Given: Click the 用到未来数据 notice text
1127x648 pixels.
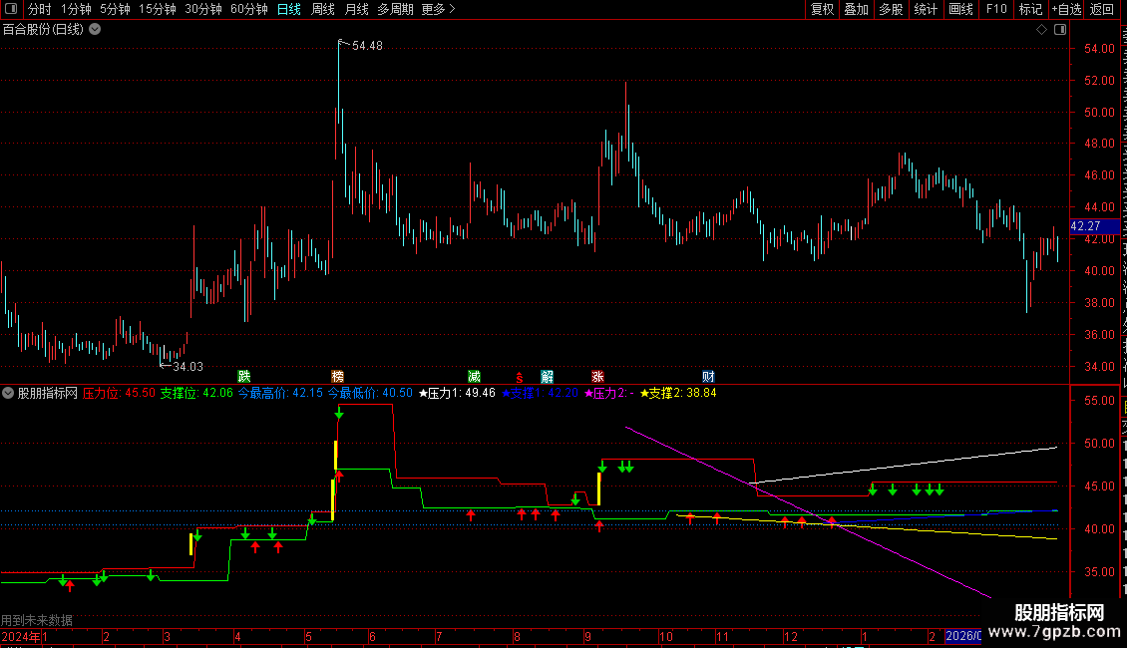Looking at the screenshot, I should point(37,620).
